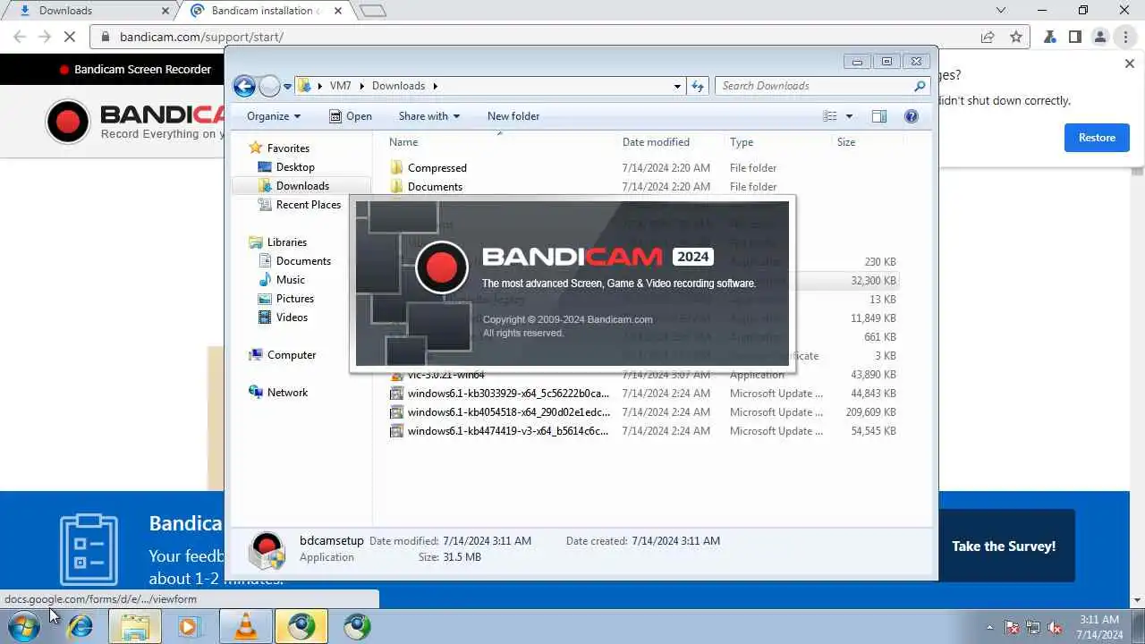Sort by the Size column header

[x=846, y=142]
